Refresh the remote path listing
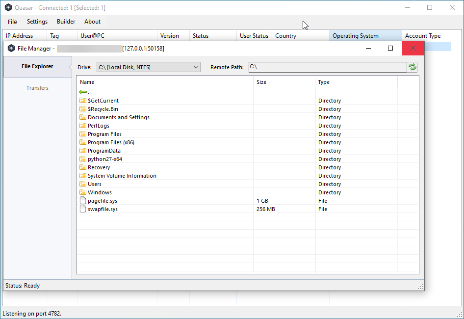The width and height of the screenshot is (464, 319). click(412, 67)
